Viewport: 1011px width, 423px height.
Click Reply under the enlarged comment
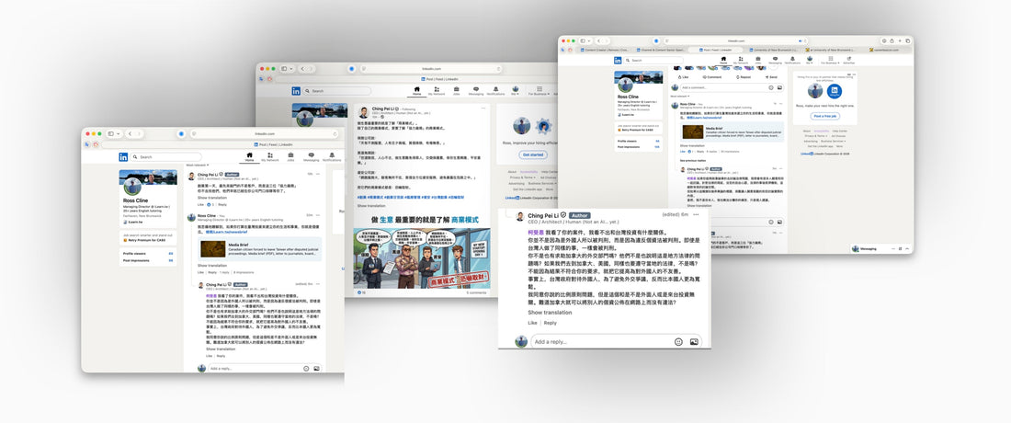pos(550,323)
